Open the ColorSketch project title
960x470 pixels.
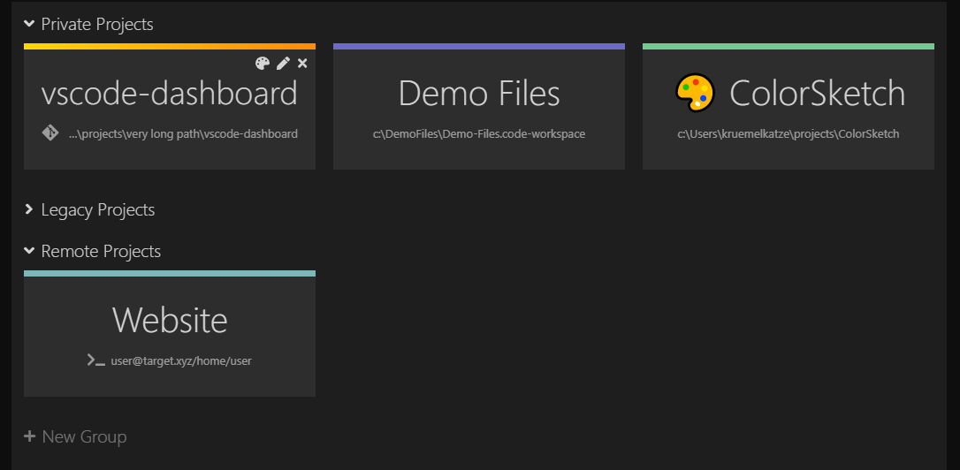(818, 94)
